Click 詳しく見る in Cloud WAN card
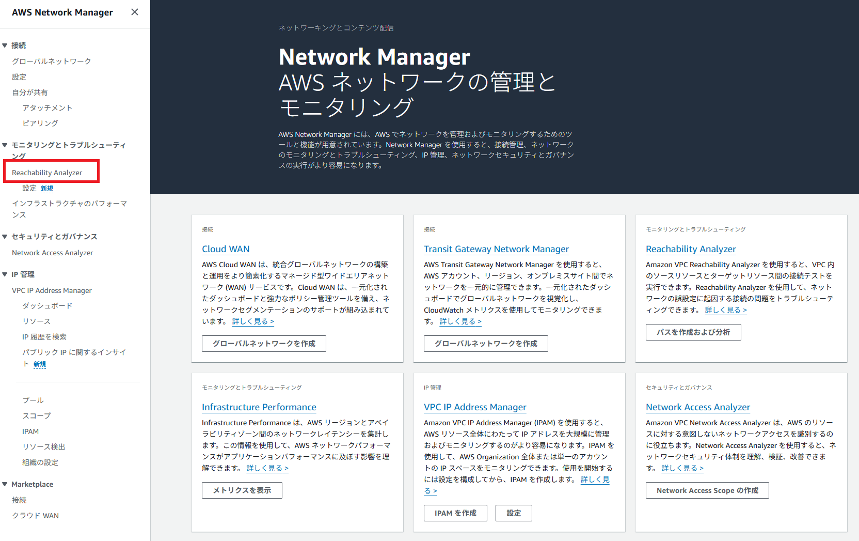Viewport: 859px width, 541px height. 253,321
